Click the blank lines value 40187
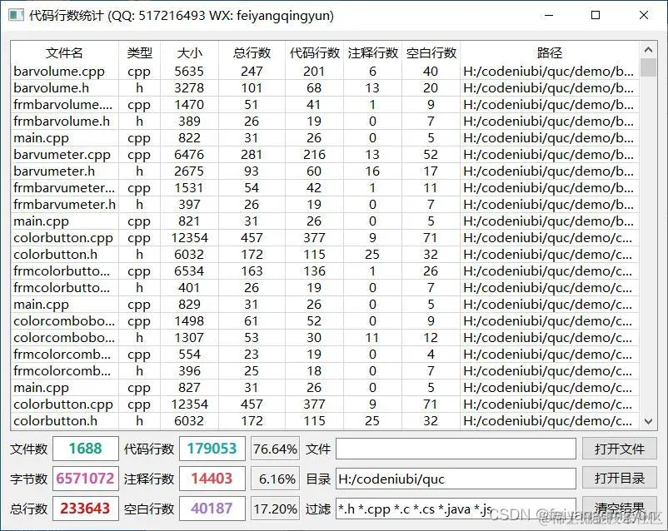The image size is (668, 531). (x=212, y=509)
